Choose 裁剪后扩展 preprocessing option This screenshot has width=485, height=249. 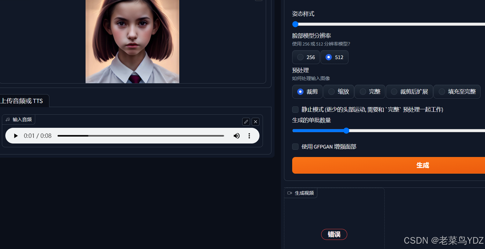tap(409, 92)
